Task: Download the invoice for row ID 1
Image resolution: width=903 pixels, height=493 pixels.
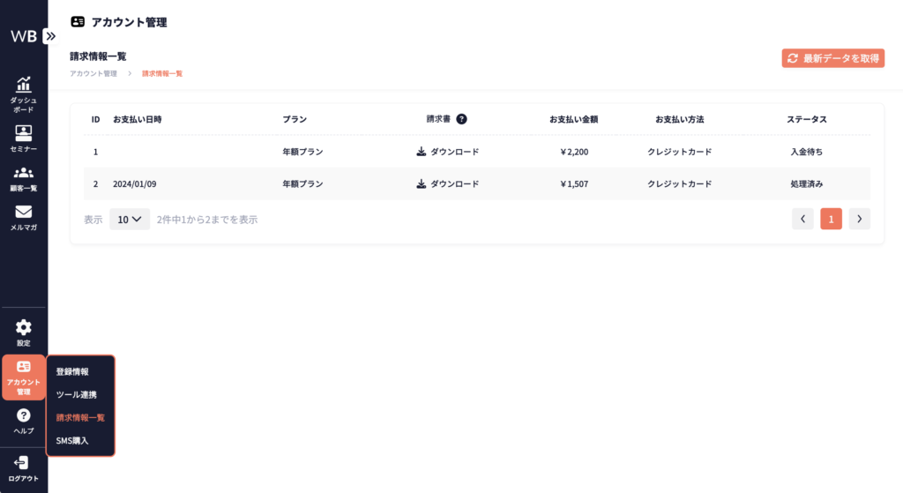Action: pos(447,152)
